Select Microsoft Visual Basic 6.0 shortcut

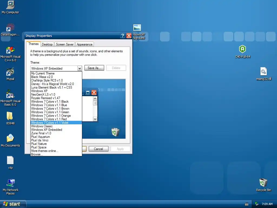(x=10, y=98)
